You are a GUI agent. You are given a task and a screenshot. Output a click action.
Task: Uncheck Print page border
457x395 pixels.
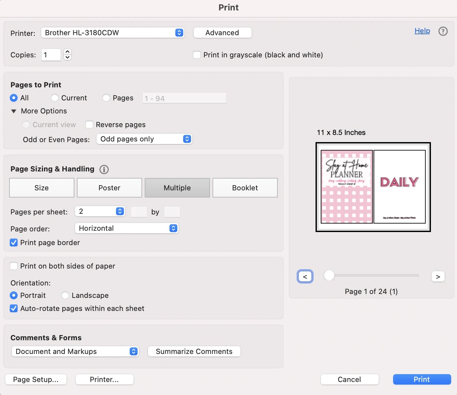tap(13, 242)
